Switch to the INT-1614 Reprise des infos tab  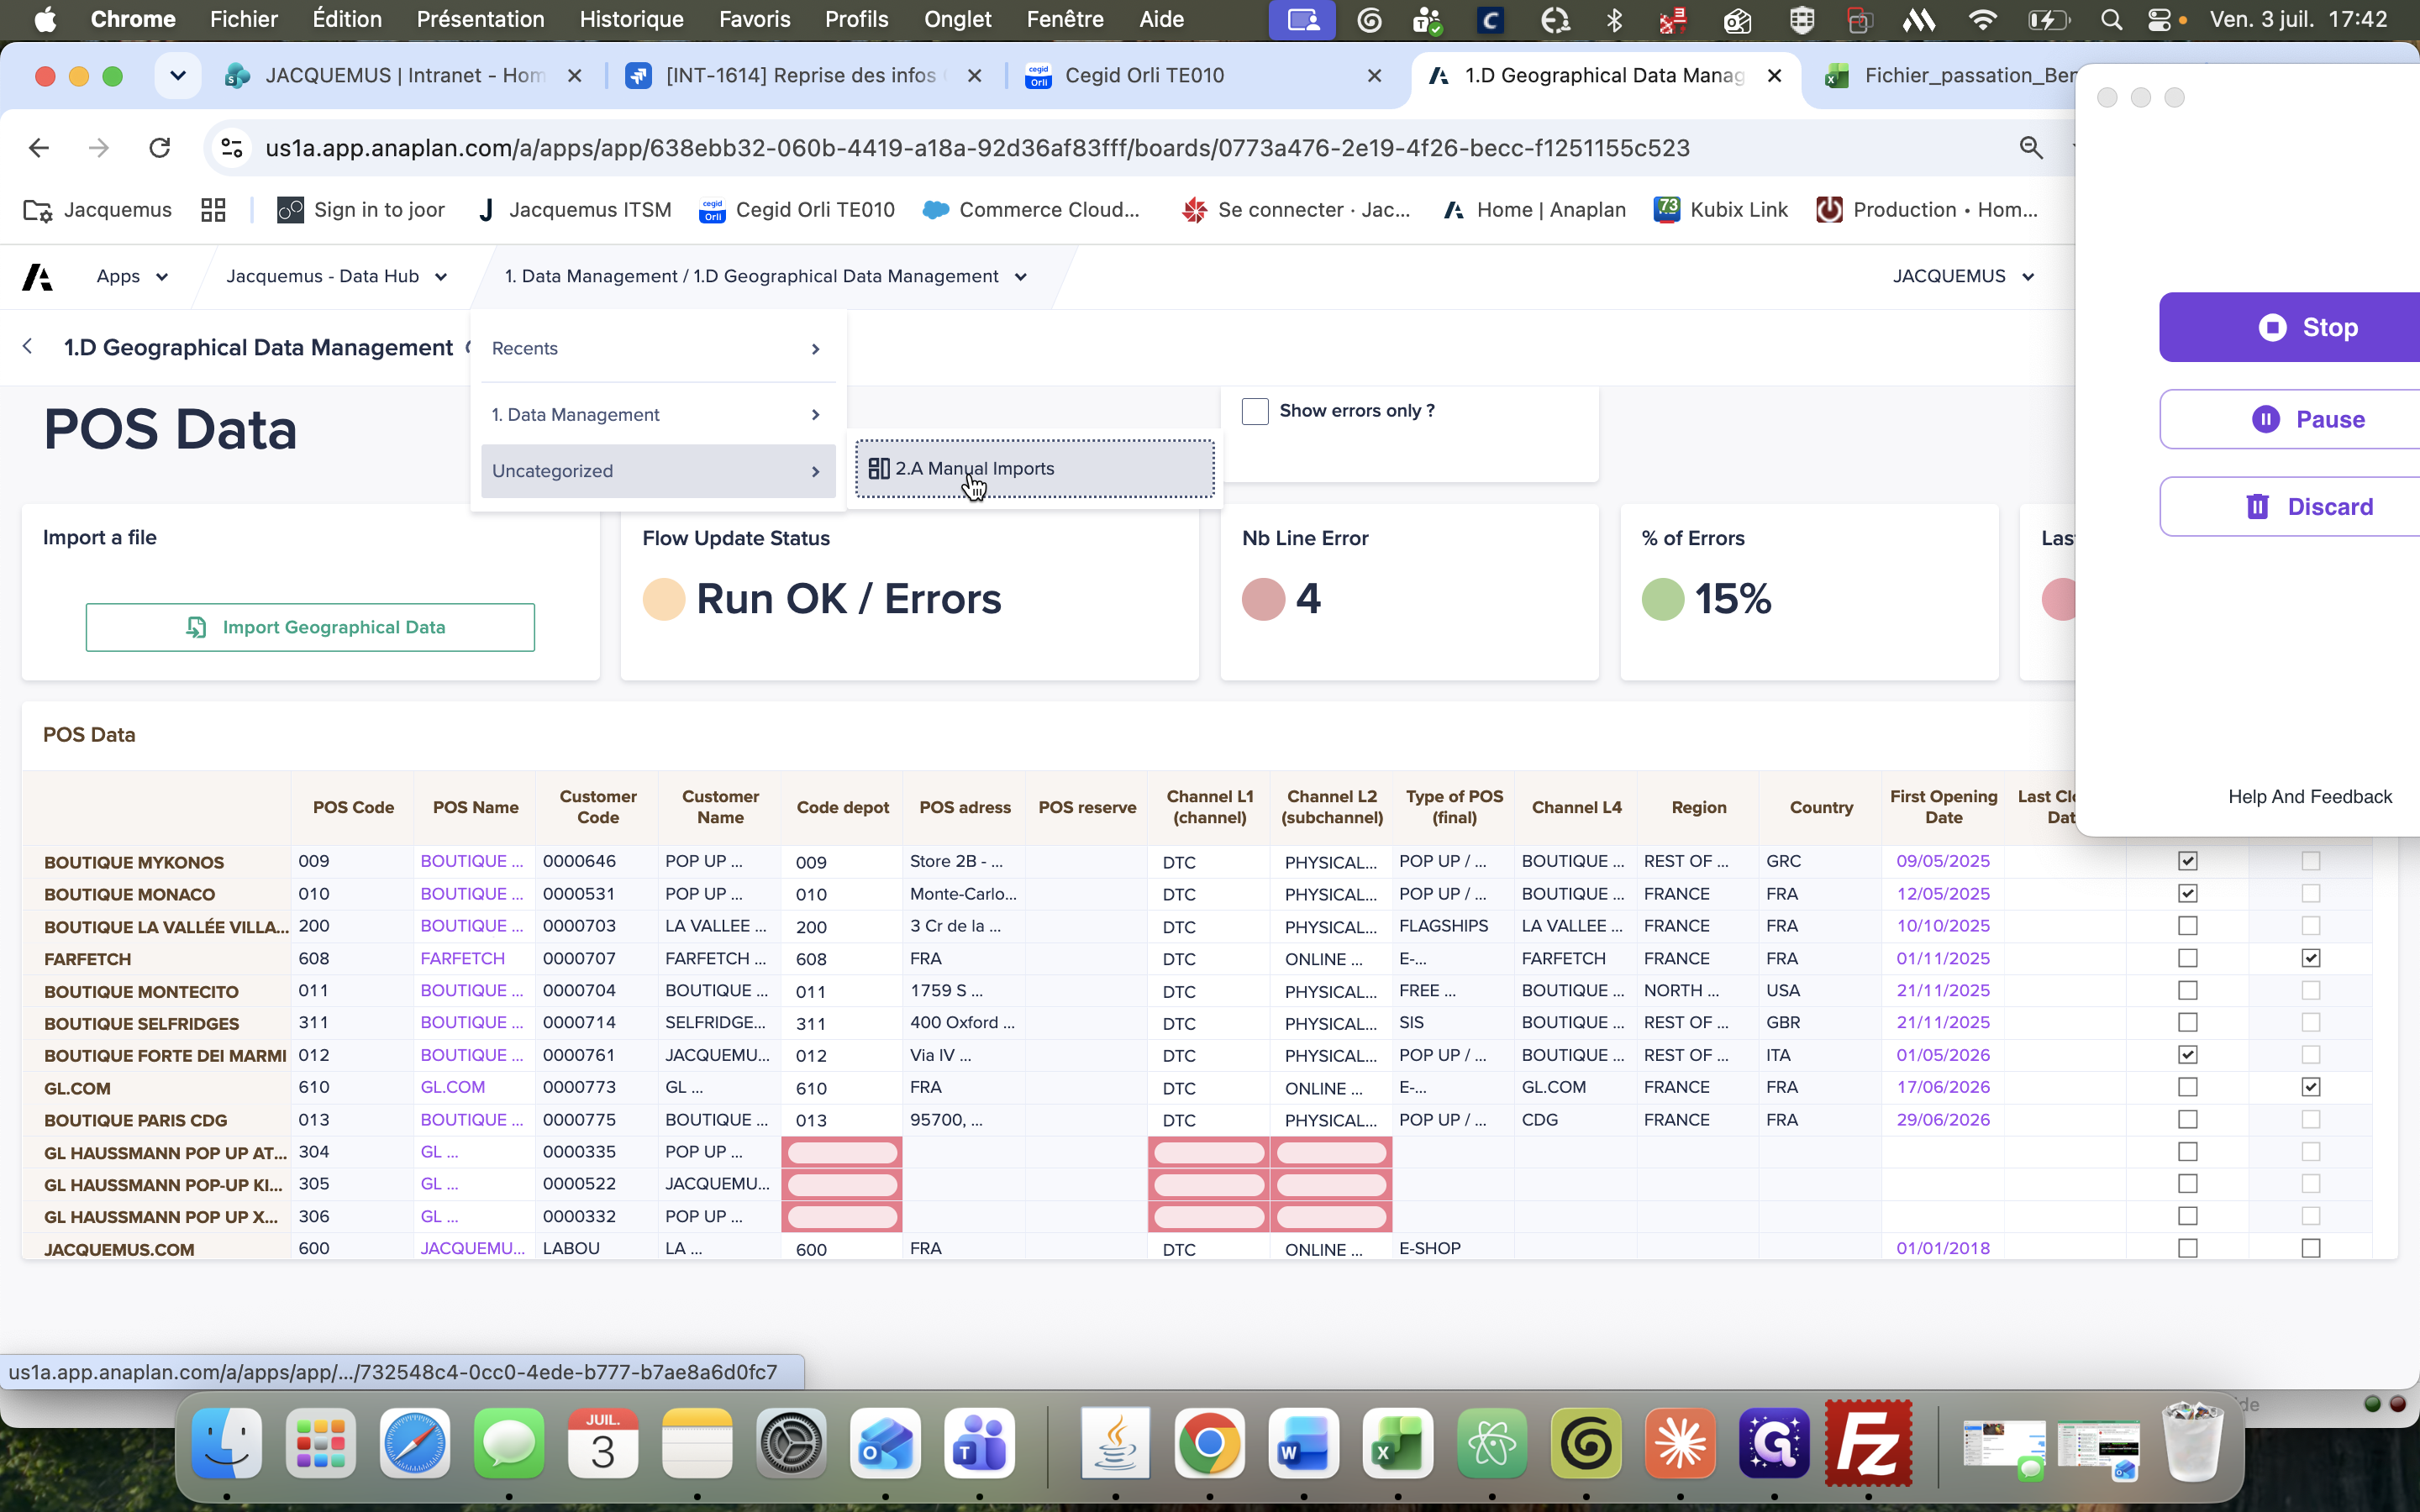pyautogui.click(x=805, y=76)
